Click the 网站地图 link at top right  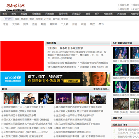pyautogui.click(x=124, y=9)
